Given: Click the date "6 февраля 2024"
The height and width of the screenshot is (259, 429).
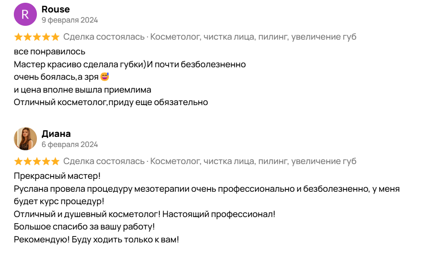Looking at the screenshot, I should pos(70,145).
